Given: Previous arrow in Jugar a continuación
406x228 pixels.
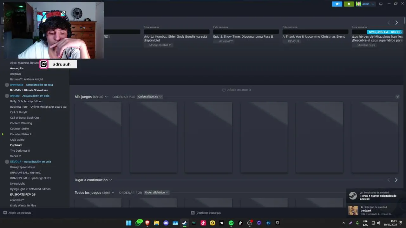Looking at the screenshot, I should 389,180.
